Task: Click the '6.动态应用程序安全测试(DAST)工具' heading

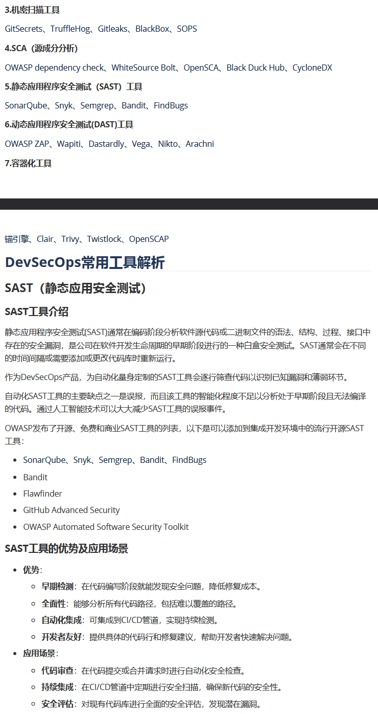Action: point(69,124)
